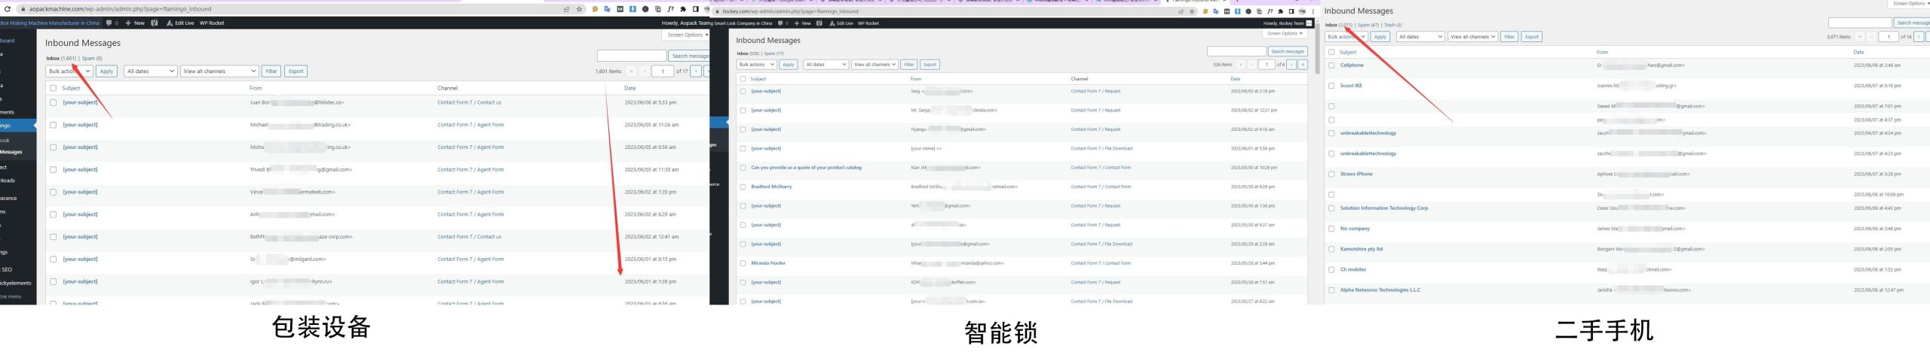The height and width of the screenshot is (352, 1930).
Task: Open Bulk actions dropdown in ilockey inbox
Action: click(756, 65)
